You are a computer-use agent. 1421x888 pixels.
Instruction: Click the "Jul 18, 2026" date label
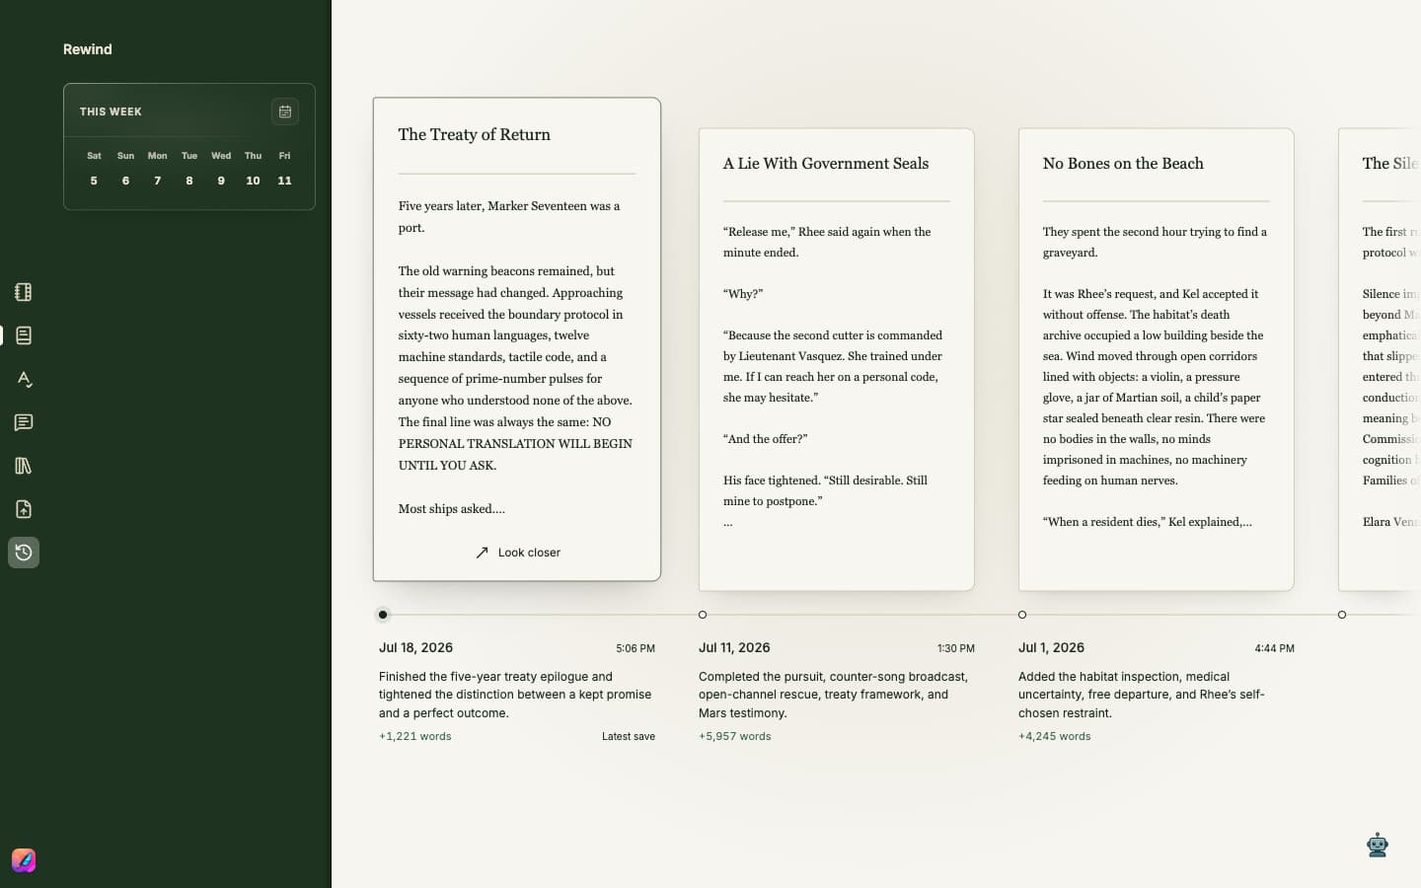(415, 648)
